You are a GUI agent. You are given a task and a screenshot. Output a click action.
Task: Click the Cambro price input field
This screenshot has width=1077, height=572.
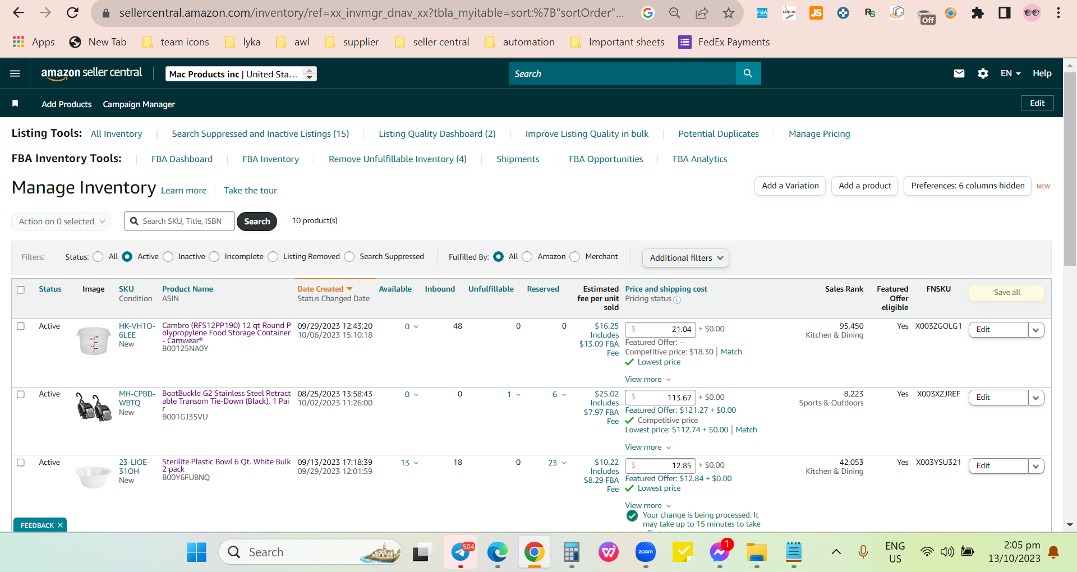[661, 330]
